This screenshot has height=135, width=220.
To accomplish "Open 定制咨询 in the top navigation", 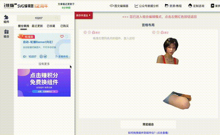I will [x=196, y=6].
